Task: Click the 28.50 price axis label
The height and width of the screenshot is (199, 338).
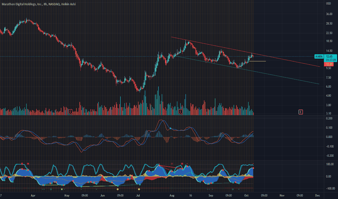Action: pos(329,24)
